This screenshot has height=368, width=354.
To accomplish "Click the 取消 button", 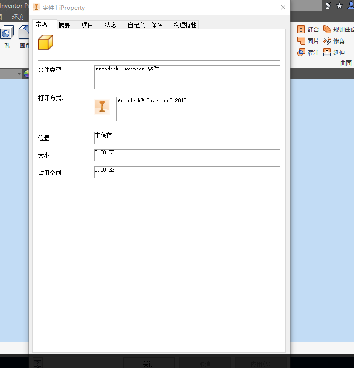I will click(205, 364).
